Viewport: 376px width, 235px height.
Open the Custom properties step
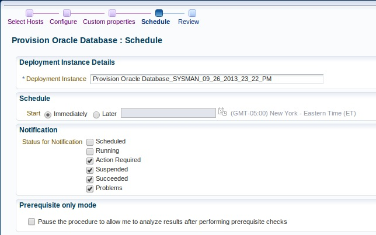coord(109,22)
